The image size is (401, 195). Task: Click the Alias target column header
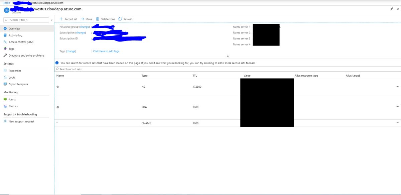tap(353, 76)
